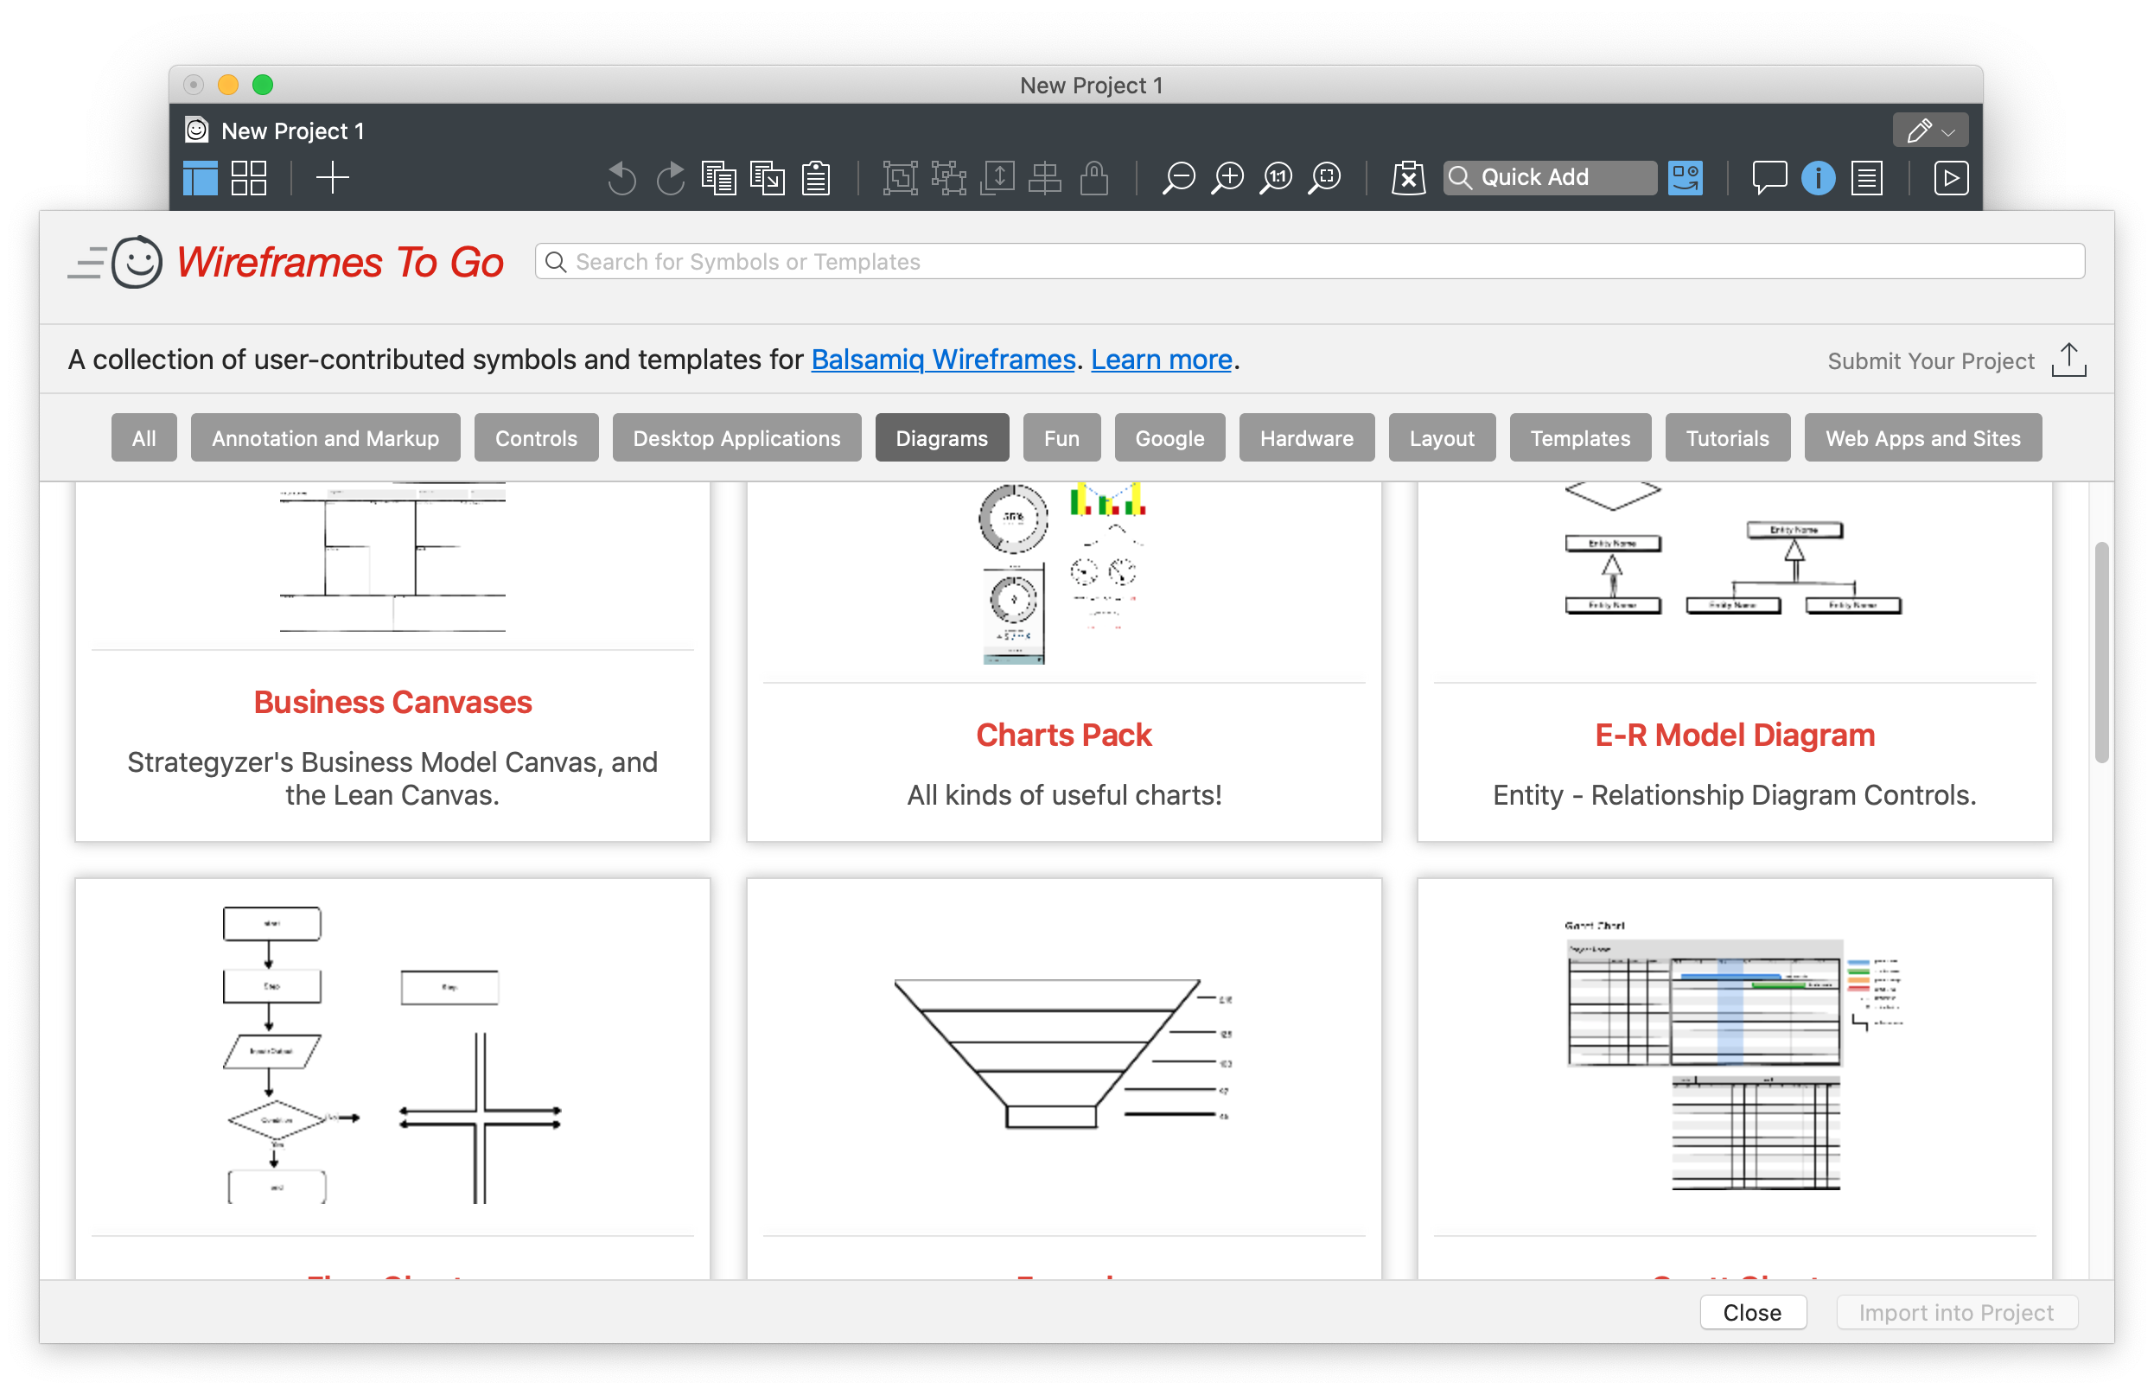Click the layering bring-forward icon

click(997, 177)
